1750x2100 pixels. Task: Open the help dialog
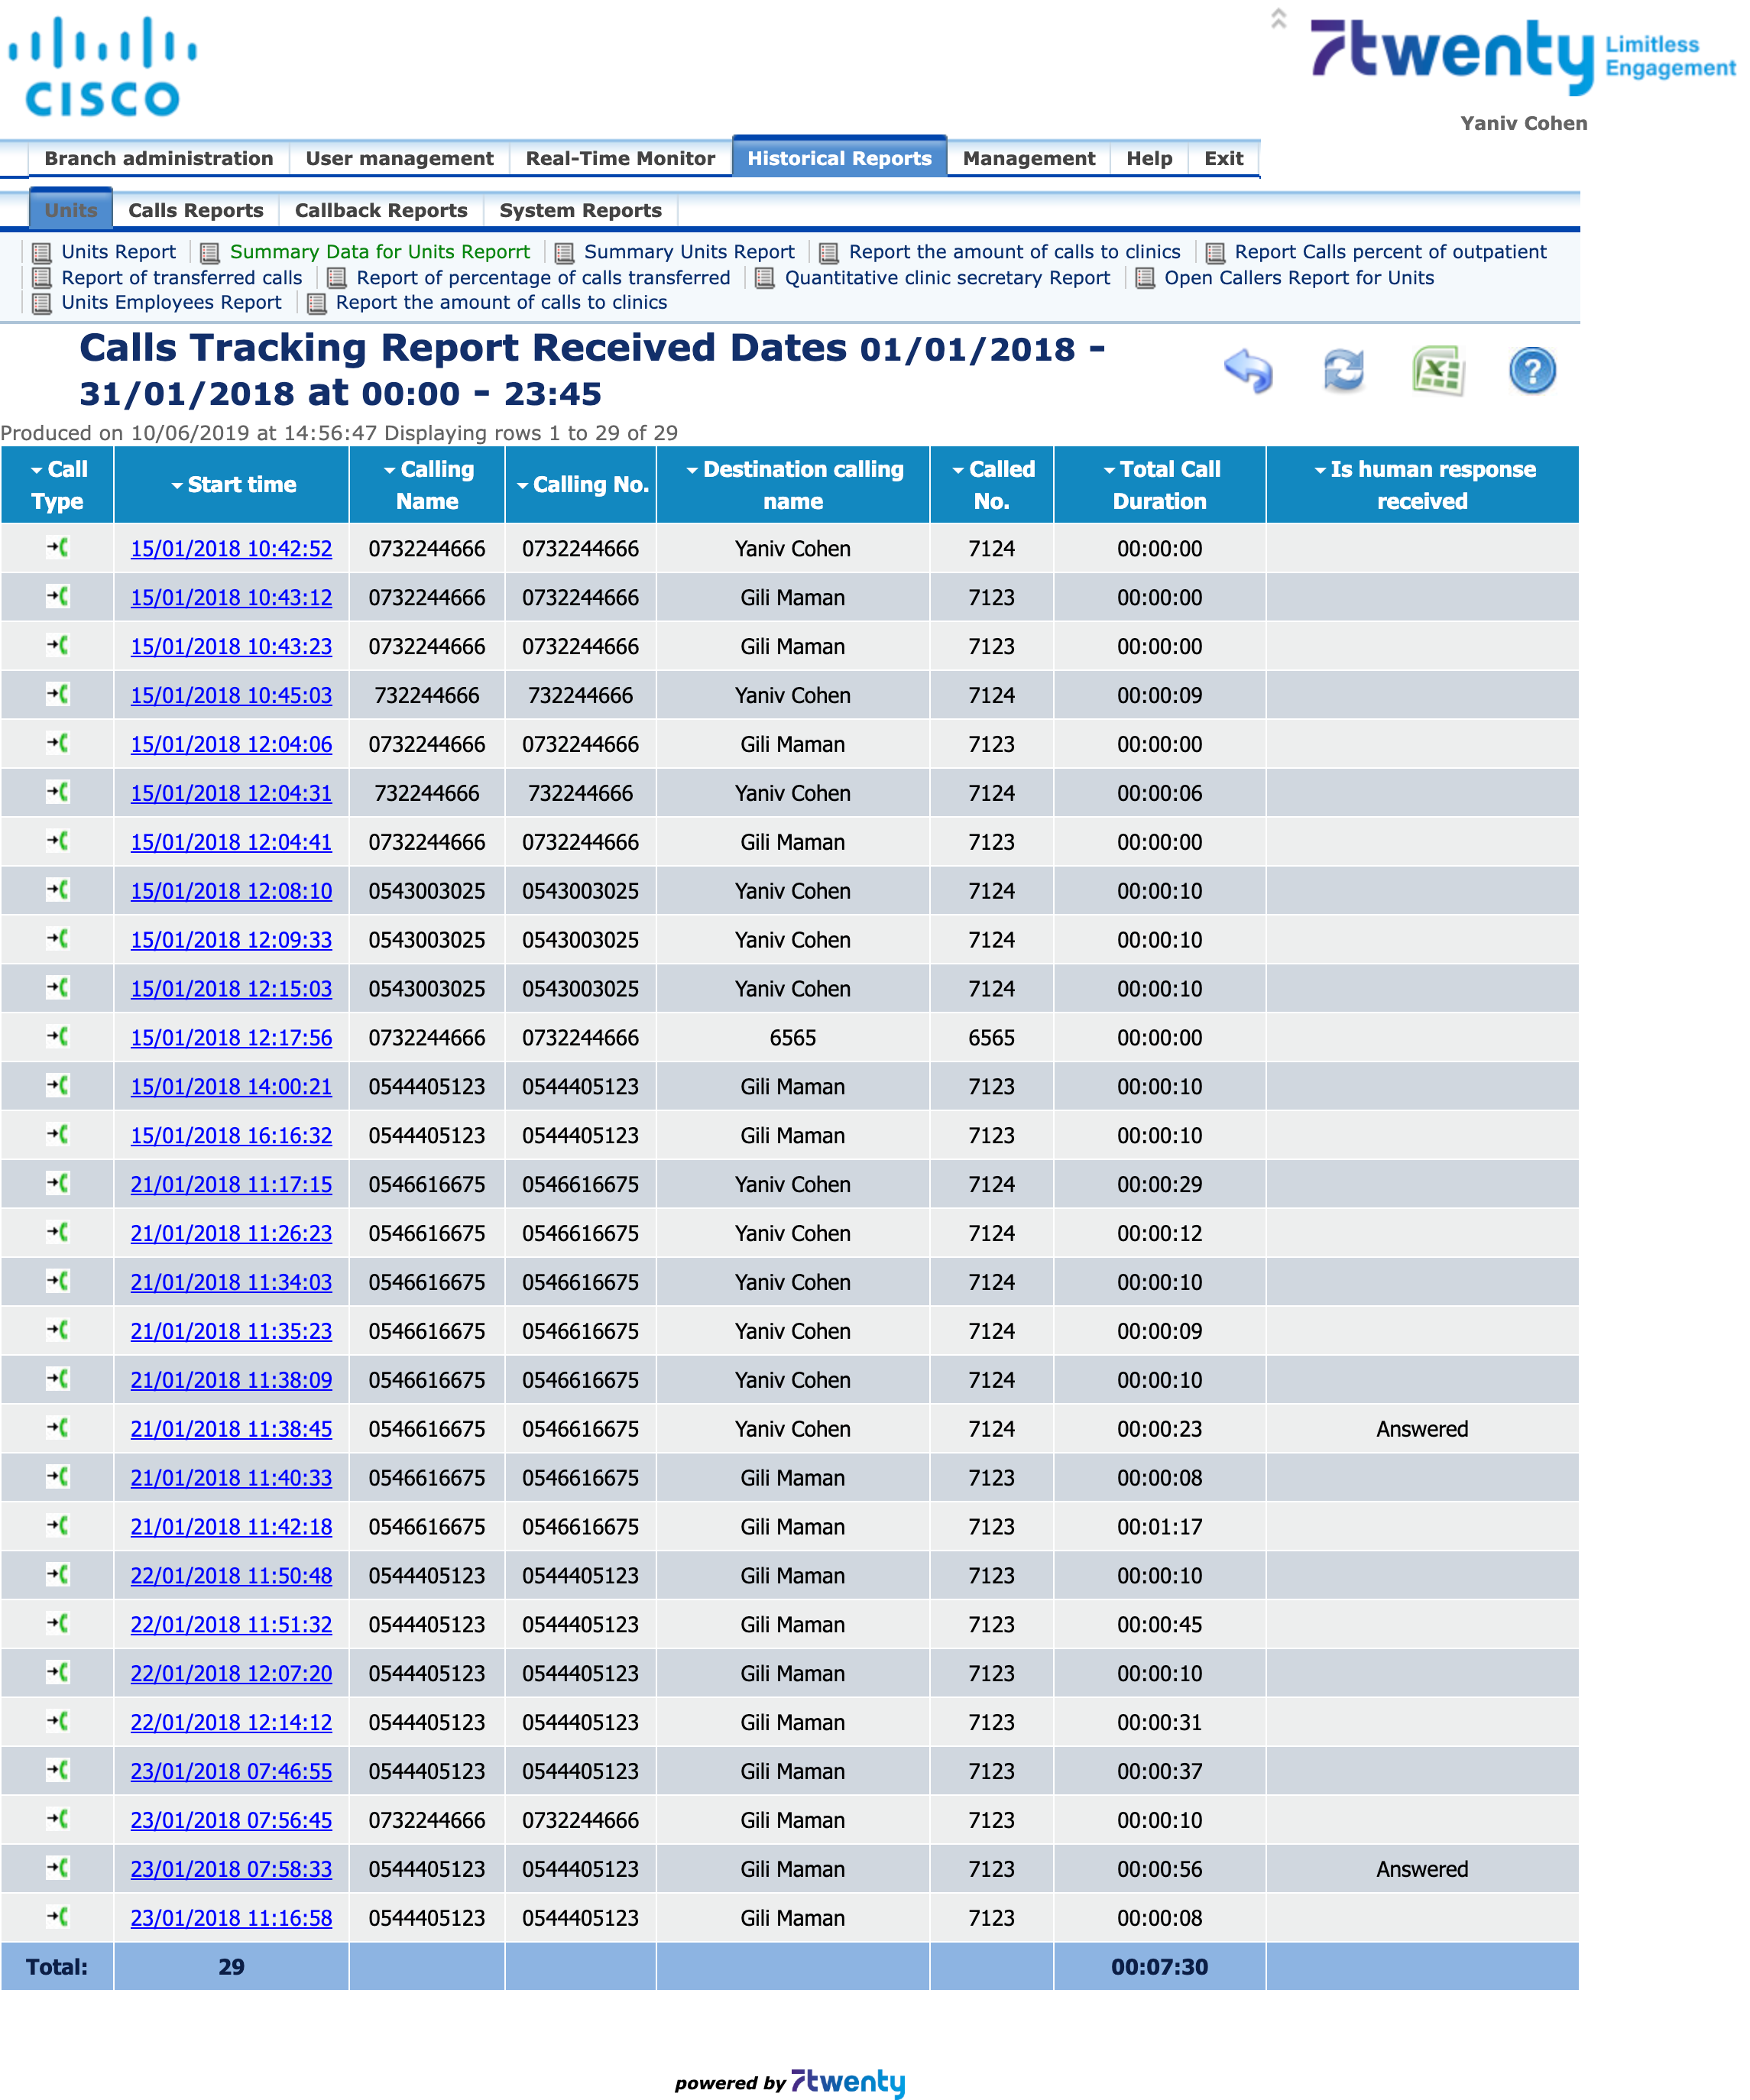[1532, 371]
